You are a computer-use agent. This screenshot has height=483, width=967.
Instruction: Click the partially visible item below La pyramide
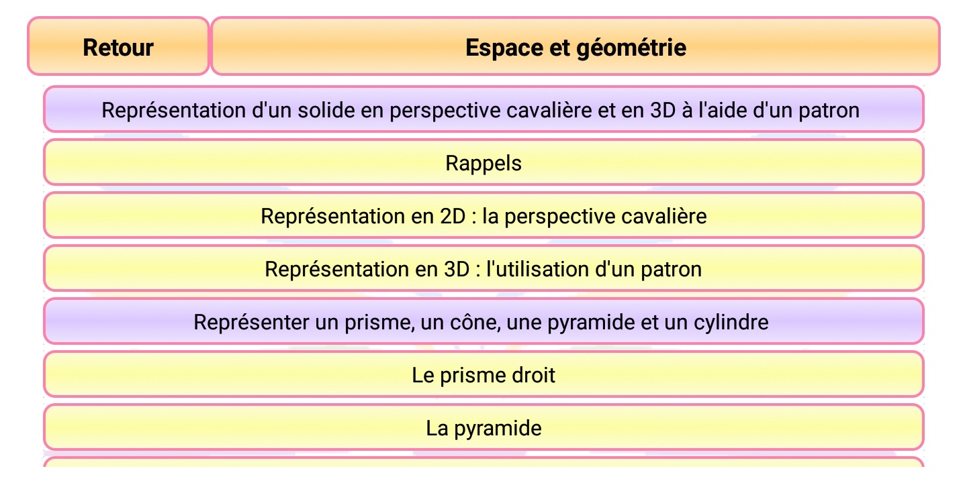[x=483, y=462]
